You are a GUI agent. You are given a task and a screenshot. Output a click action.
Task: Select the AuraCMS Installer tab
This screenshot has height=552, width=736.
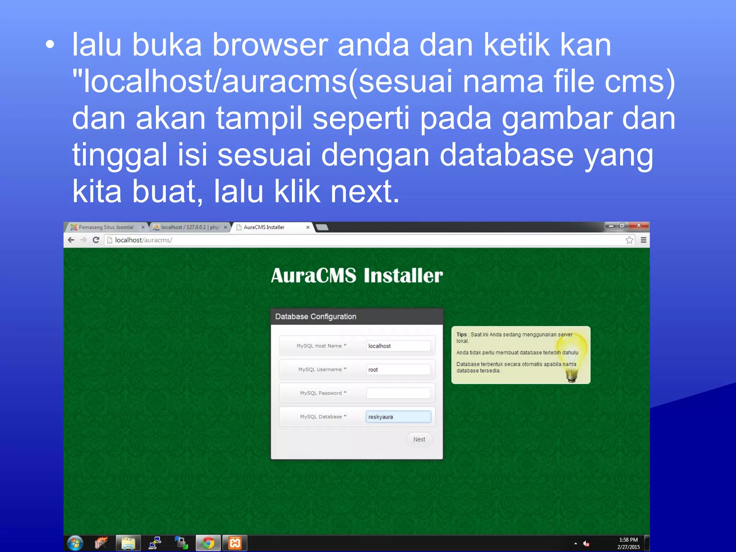pyautogui.click(x=272, y=227)
